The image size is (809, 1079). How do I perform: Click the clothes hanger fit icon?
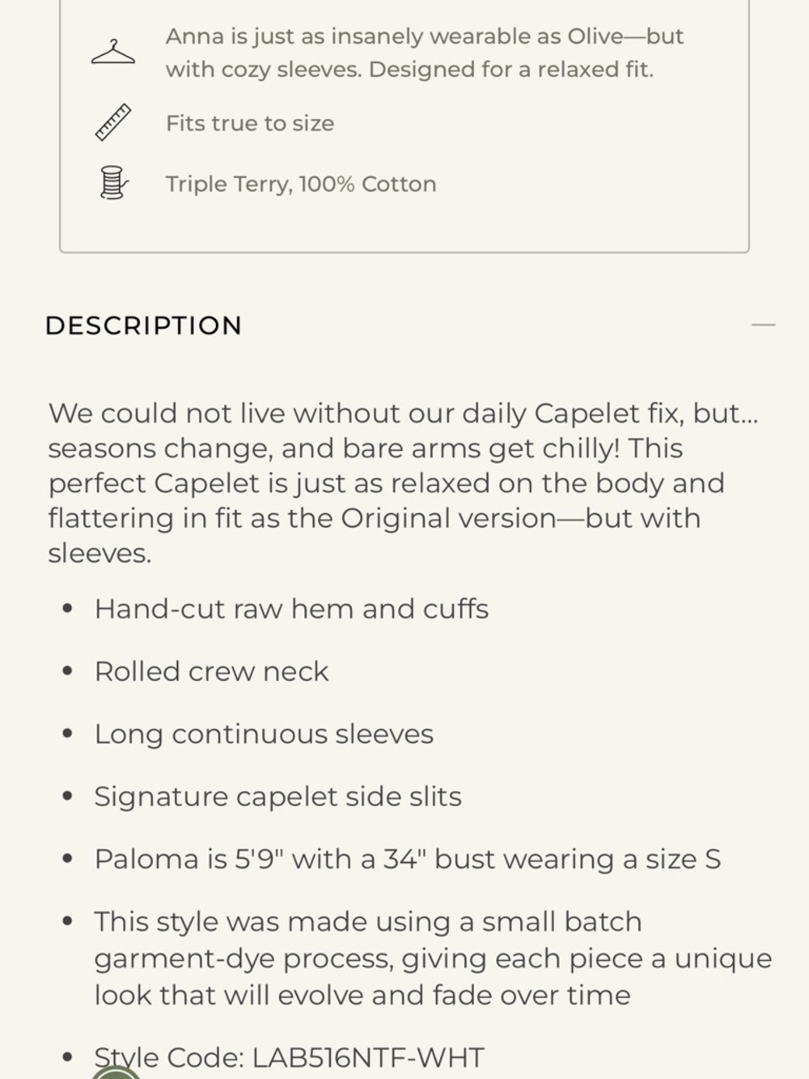click(x=112, y=53)
